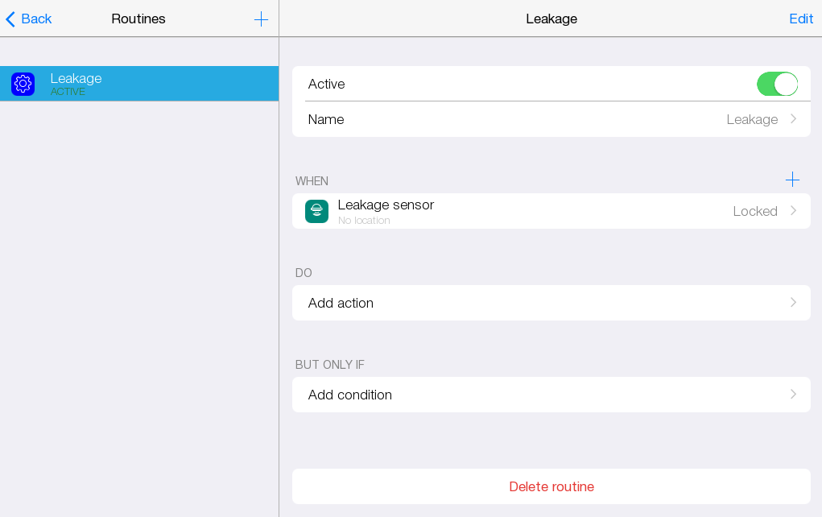822x517 pixels.
Task: Click the Add action row chevron
Action: (x=793, y=303)
